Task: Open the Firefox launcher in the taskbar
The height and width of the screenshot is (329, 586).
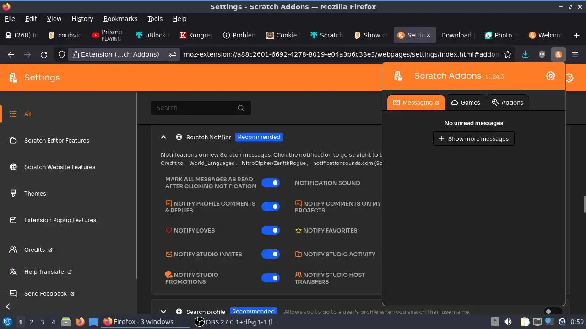Action: coord(80,322)
